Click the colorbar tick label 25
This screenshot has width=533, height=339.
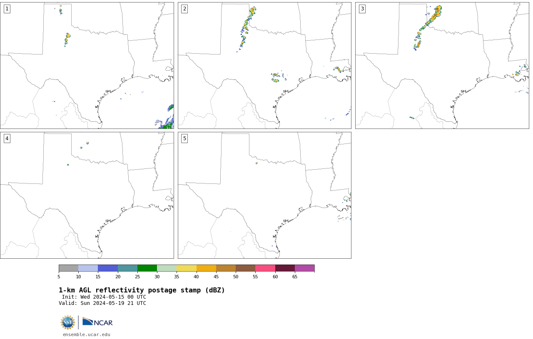137,277
